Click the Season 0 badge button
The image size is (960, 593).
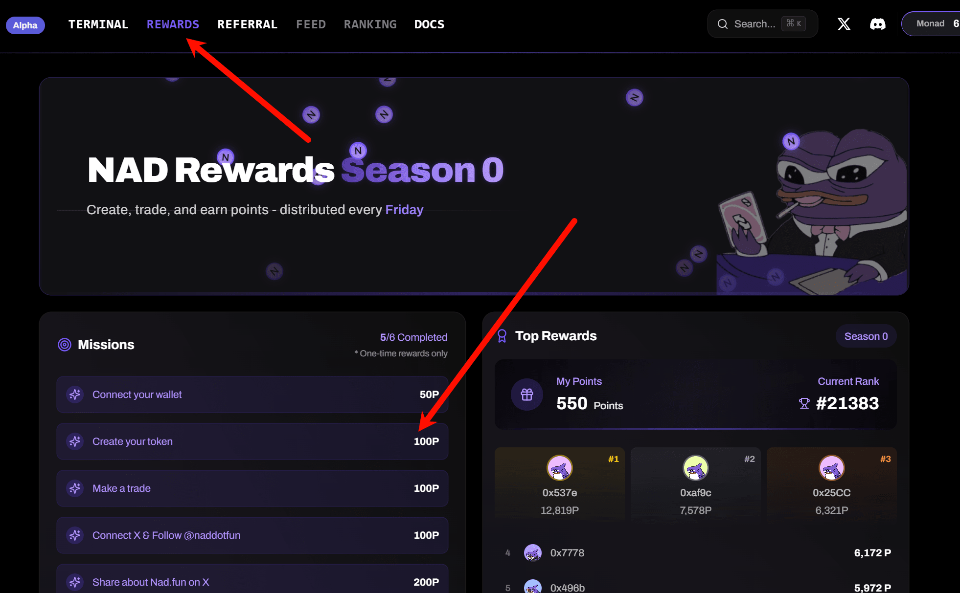(x=866, y=336)
